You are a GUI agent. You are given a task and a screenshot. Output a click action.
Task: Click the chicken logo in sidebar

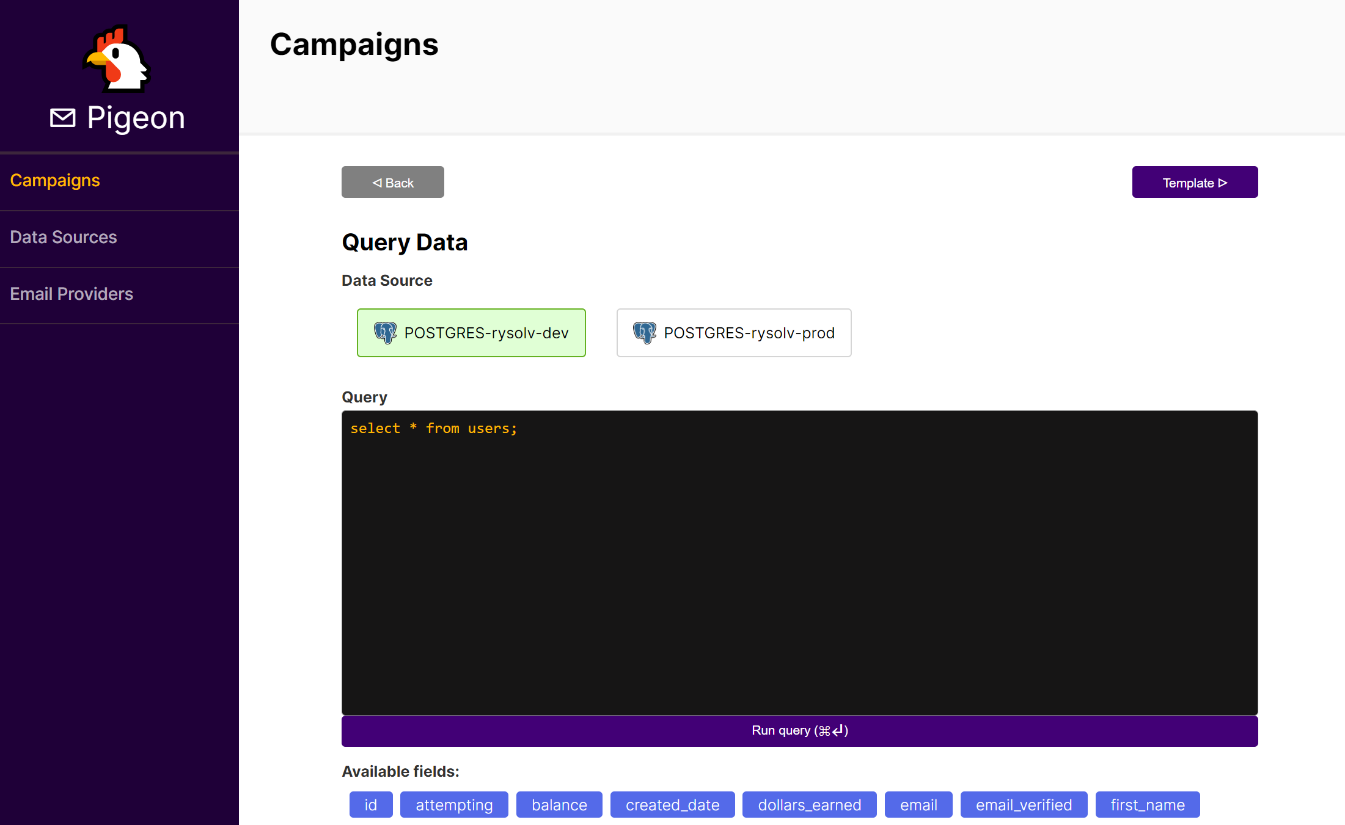[118, 59]
